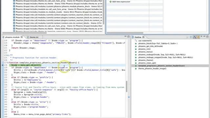
Task: Select phoenix_menu() in the Outline
Action: click(145, 52)
